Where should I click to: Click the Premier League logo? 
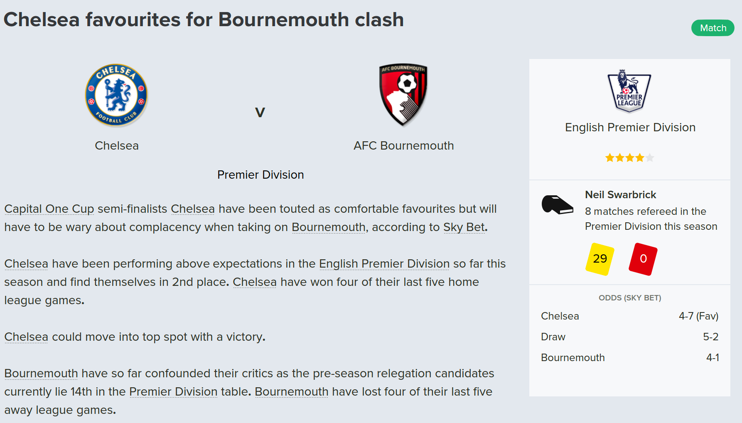pyautogui.click(x=629, y=91)
